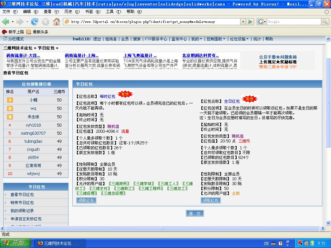Open the forward history dropdown arrow
331x248 pixels.
(27, 22)
